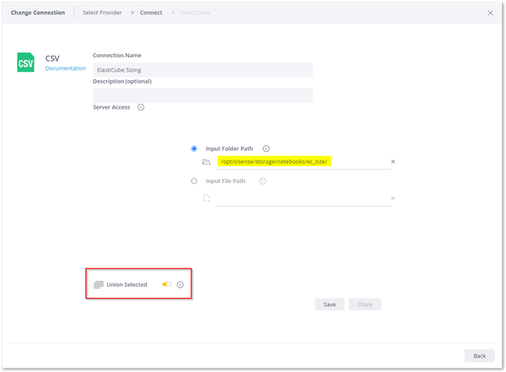Go to the Connect step

point(151,13)
